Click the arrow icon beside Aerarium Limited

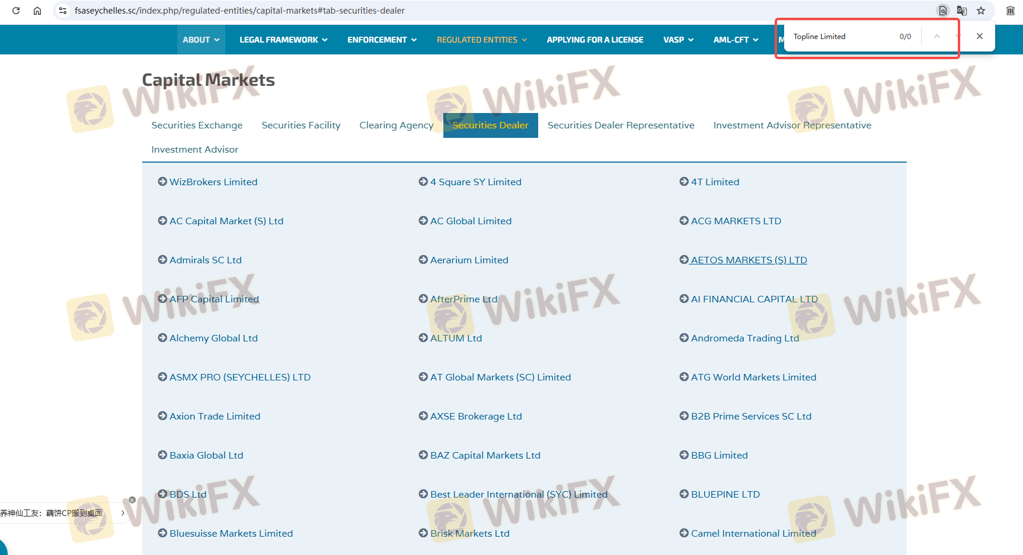423,260
